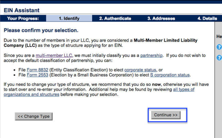The width and height of the screenshot is (222, 138).
Task: Select the 1. Identify progress step
Action: point(69,19)
